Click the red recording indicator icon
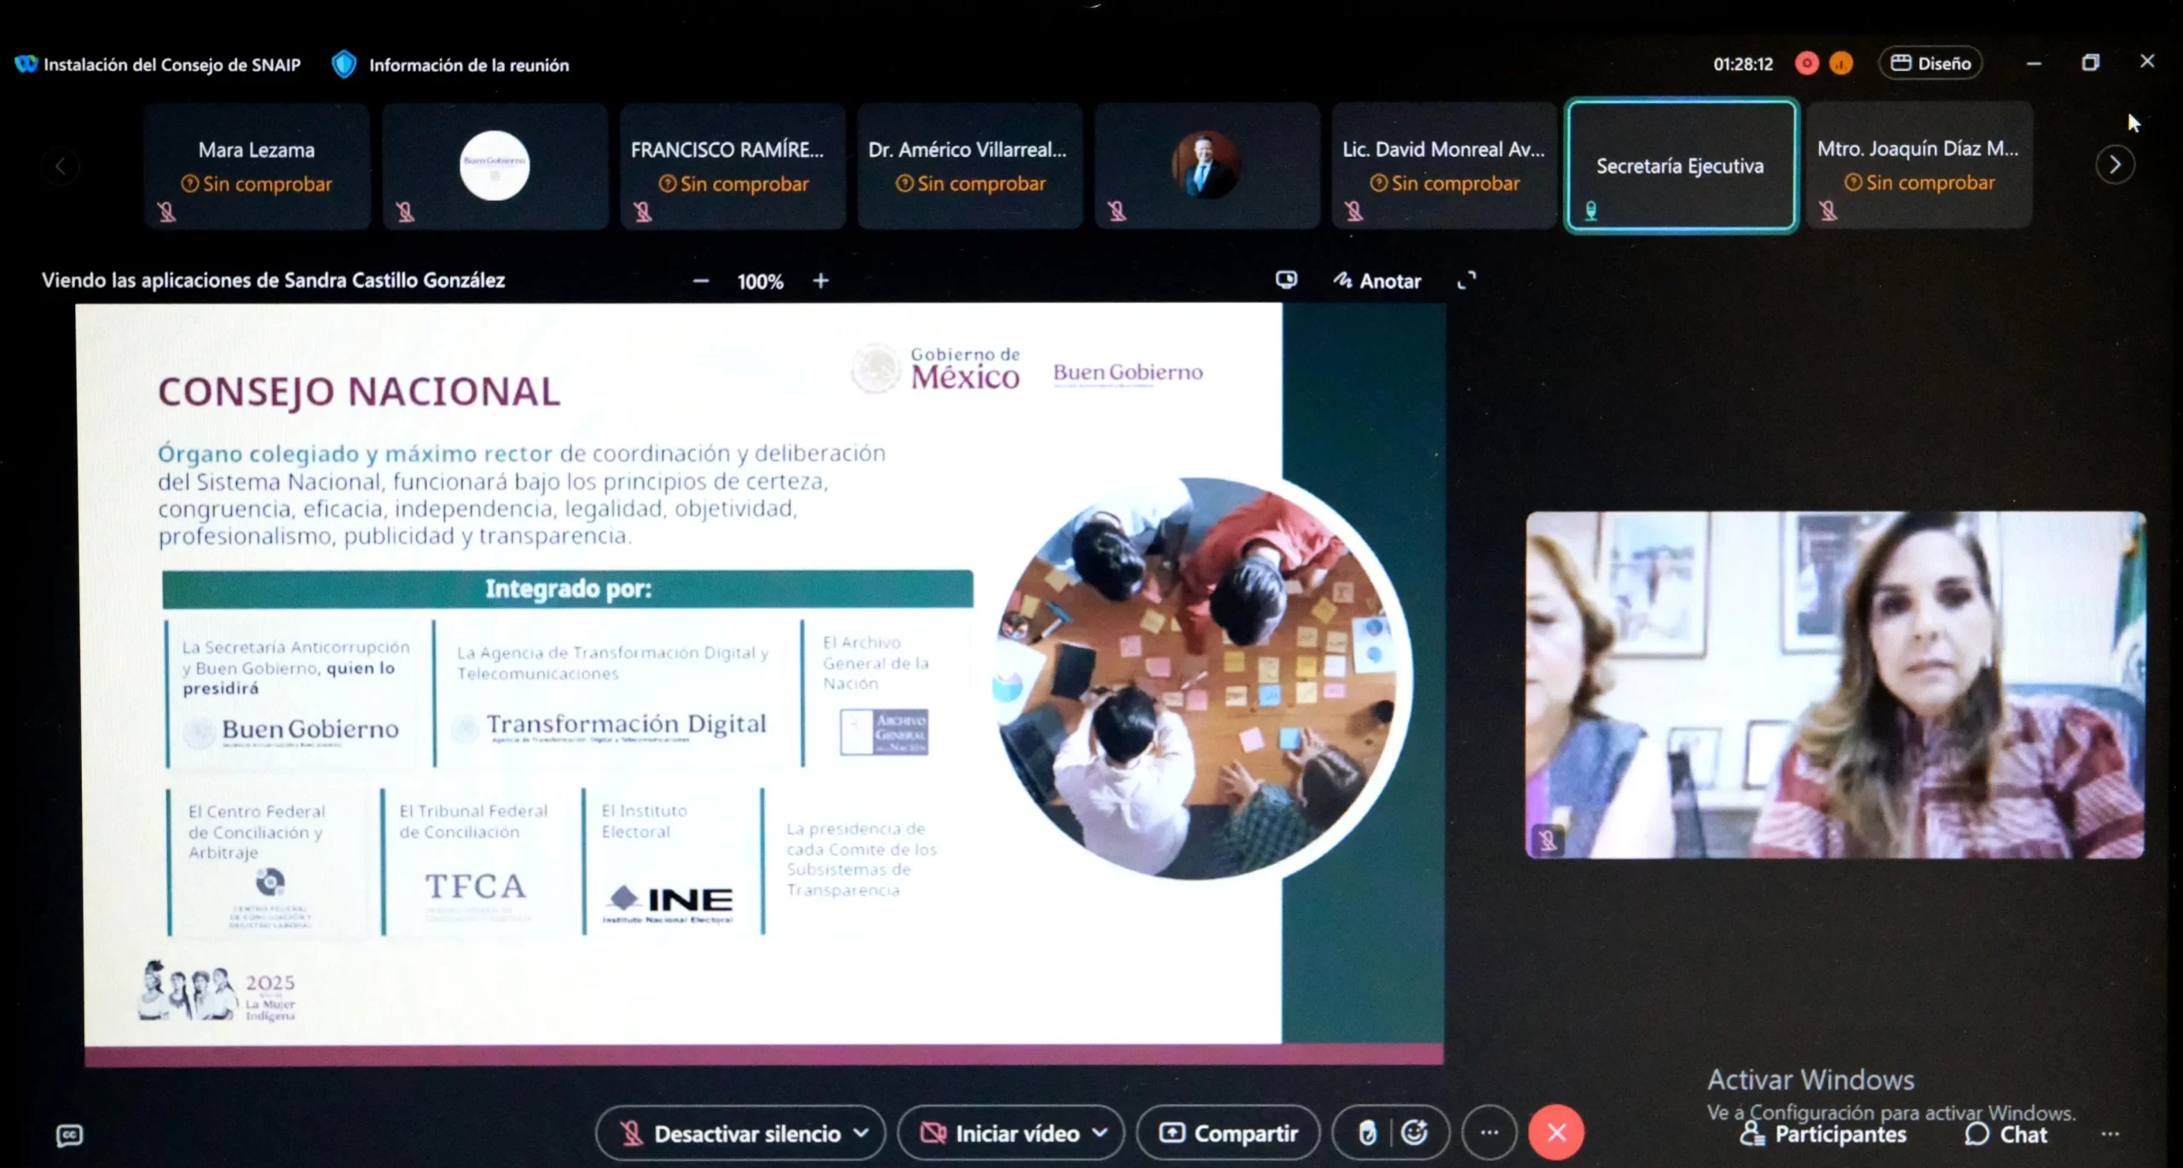This screenshot has height=1168, width=2183. click(x=1807, y=64)
